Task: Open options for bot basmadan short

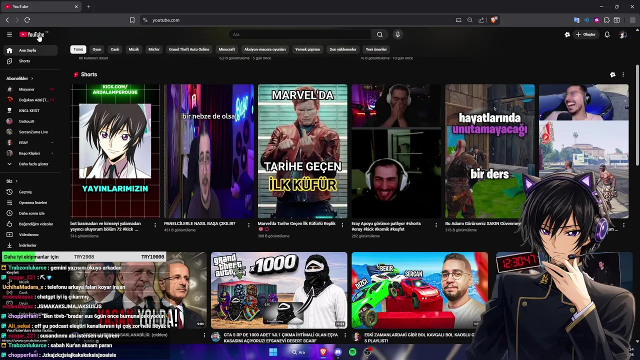Action: click(155, 225)
